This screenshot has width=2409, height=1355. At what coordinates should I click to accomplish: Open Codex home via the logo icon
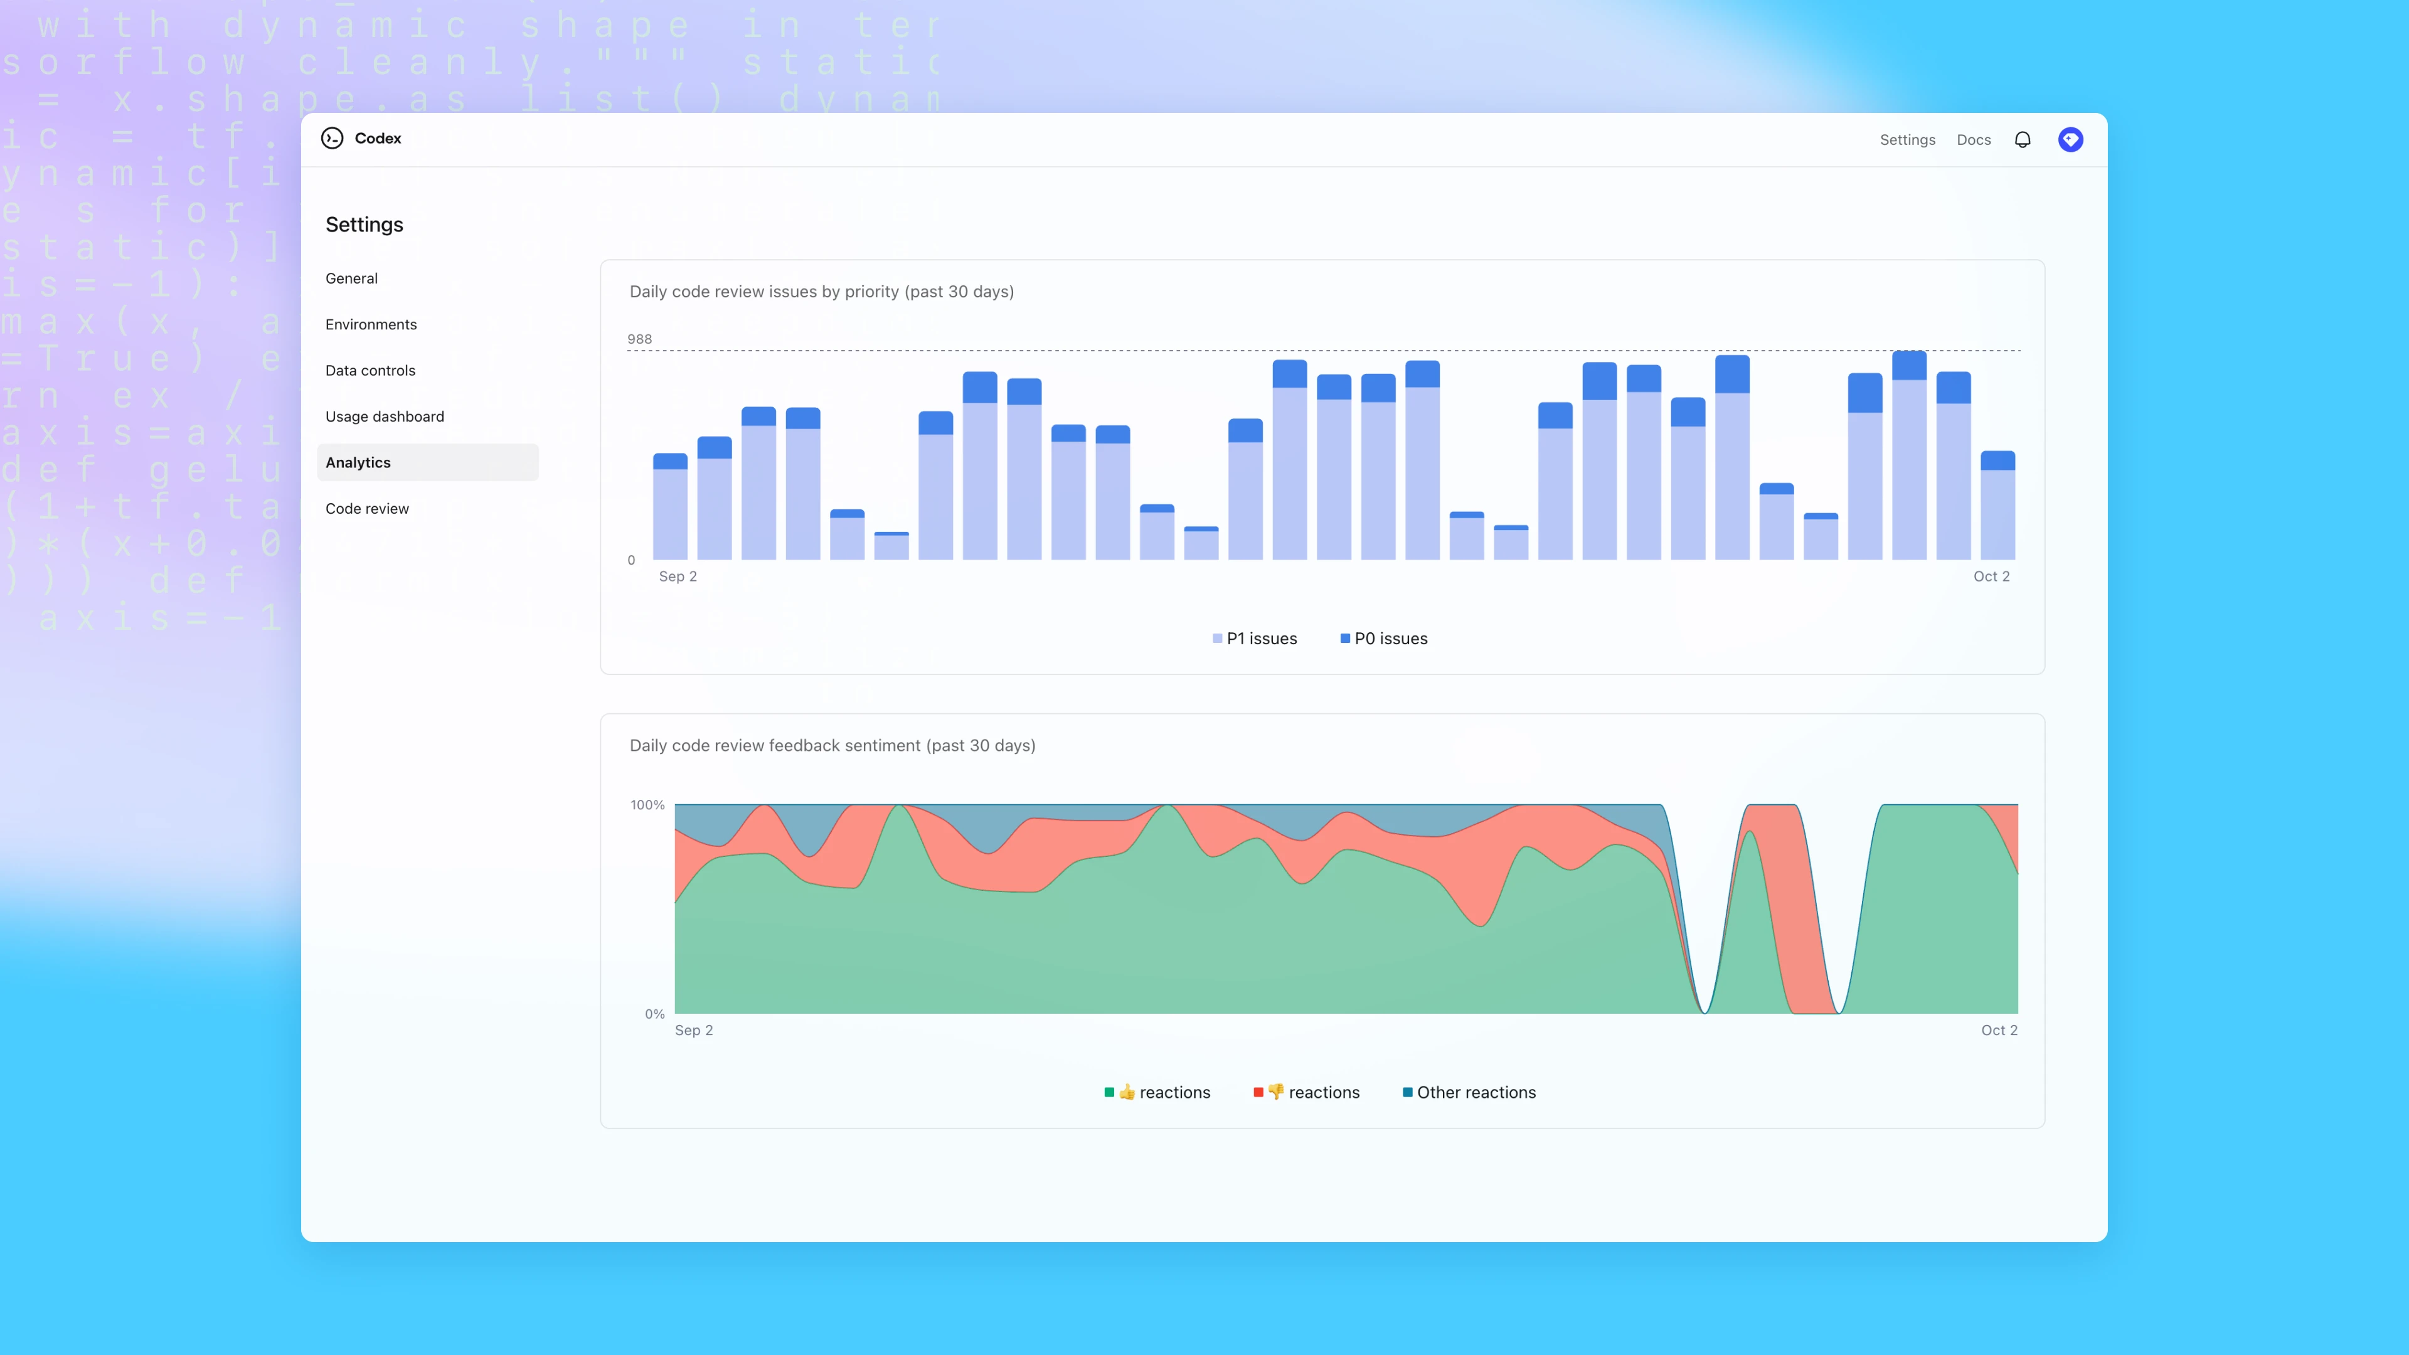pyautogui.click(x=334, y=137)
